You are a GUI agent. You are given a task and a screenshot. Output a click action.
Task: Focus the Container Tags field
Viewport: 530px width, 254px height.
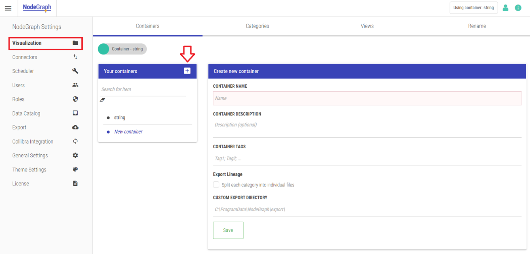[367, 158]
